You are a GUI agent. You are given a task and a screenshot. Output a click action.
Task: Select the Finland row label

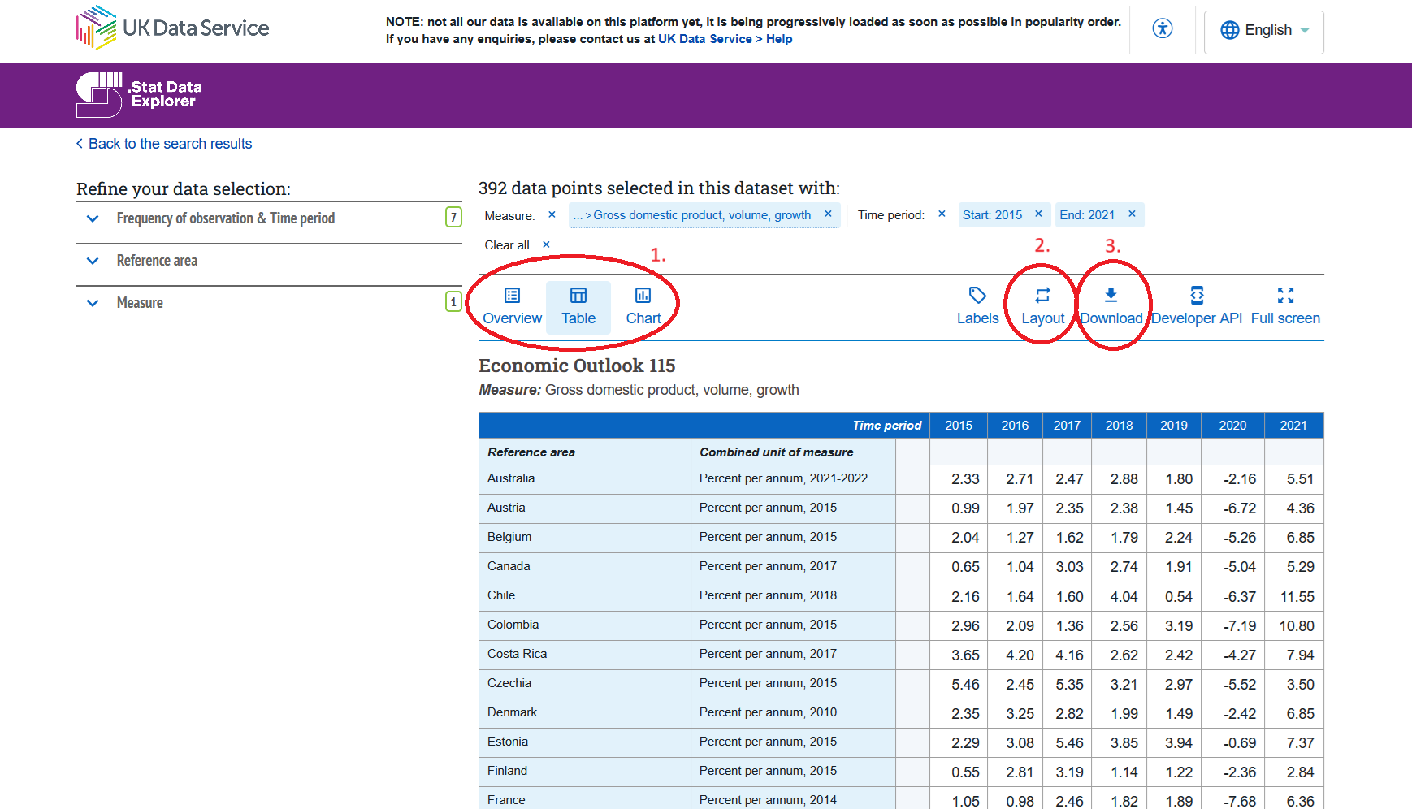point(507,771)
